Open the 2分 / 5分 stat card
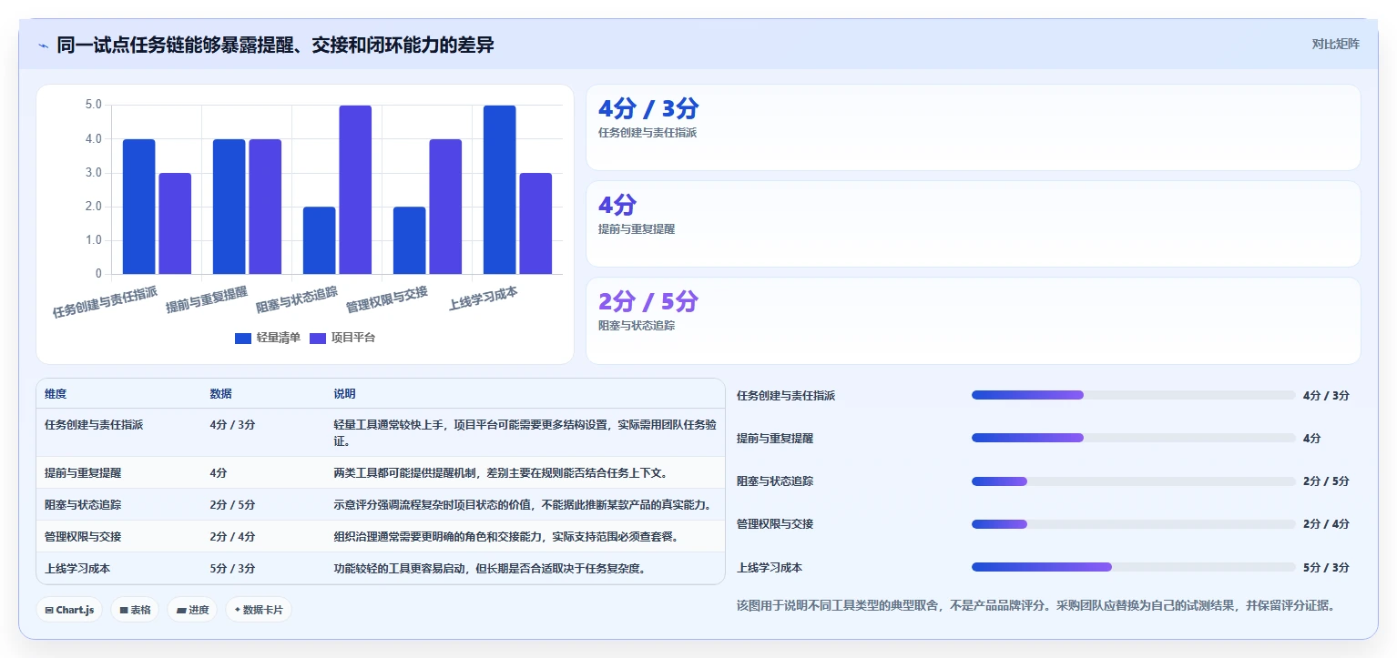The image size is (1397, 658). pyautogui.click(x=973, y=320)
